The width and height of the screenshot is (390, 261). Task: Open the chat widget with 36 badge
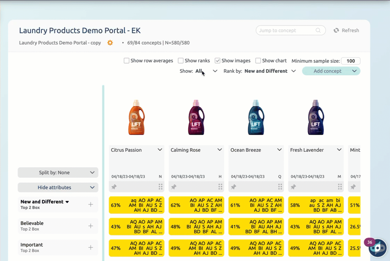click(x=377, y=248)
